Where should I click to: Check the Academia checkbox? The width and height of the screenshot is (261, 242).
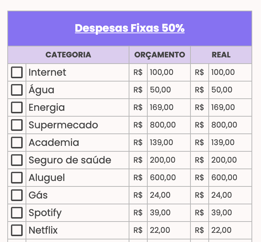(17, 143)
